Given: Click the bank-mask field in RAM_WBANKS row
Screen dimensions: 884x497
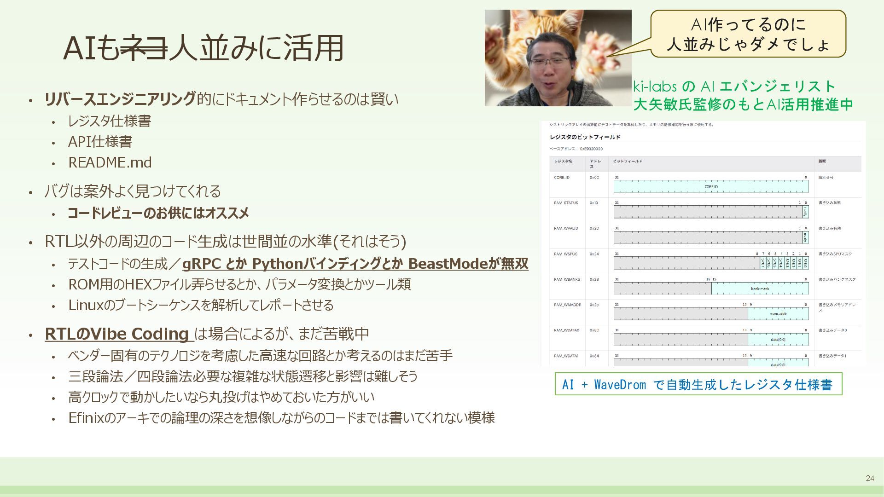Looking at the screenshot, I should (x=760, y=289).
